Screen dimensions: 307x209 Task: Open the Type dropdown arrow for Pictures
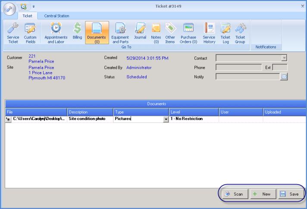pyautogui.click(x=166, y=119)
